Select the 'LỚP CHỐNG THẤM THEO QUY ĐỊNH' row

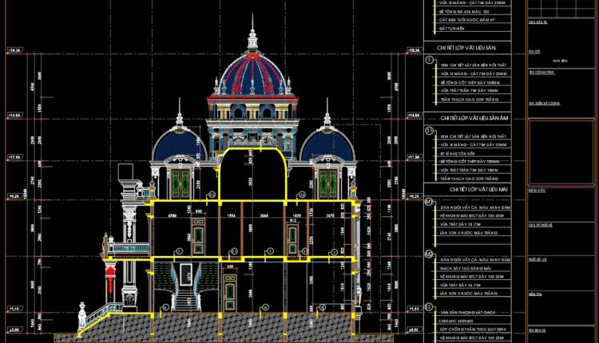tap(473, 329)
